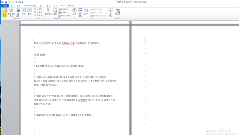Split the window (나누기)

click(x=86, y=11)
